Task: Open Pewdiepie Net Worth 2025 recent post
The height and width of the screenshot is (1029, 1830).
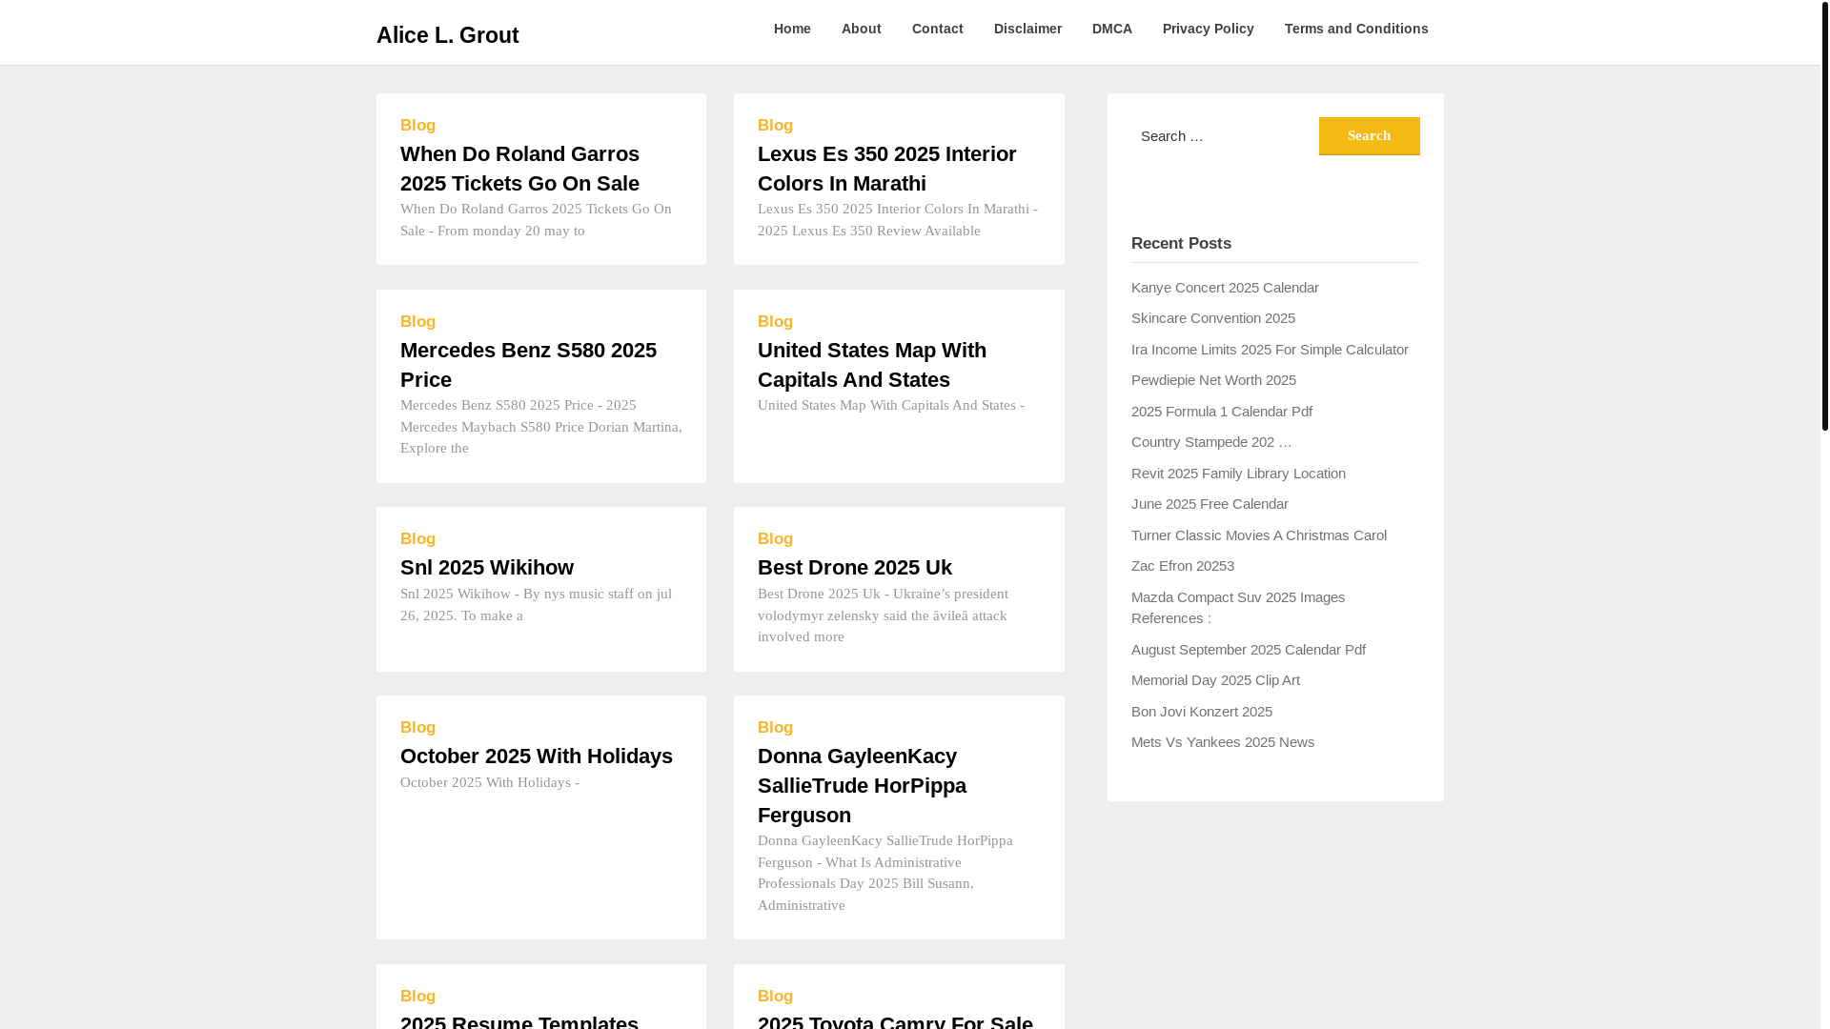Action: click(x=1213, y=380)
